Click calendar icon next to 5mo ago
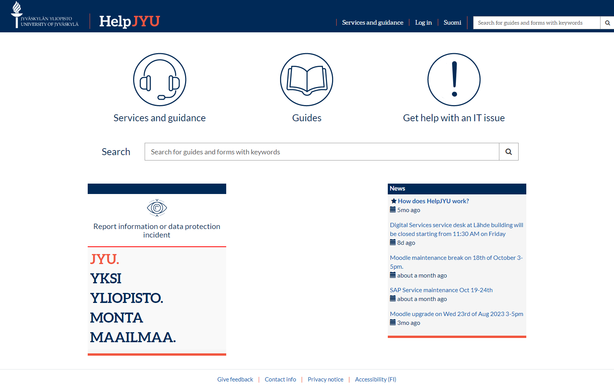This screenshot has width=614, height=388. (x=393, y=210)
